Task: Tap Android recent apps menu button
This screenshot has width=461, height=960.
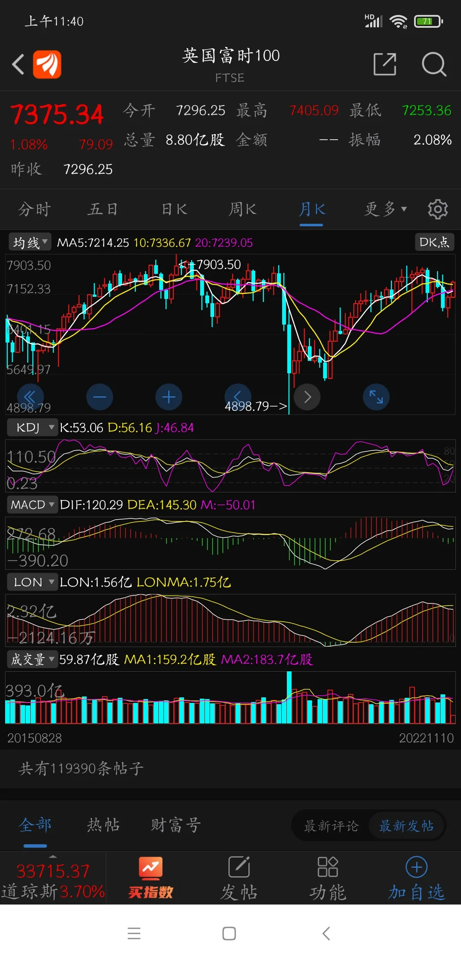Action: click(x=134, y=933)
